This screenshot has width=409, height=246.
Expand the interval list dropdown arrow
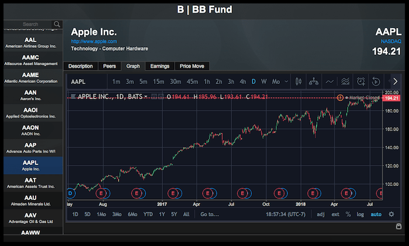click(x=286, y=82)
